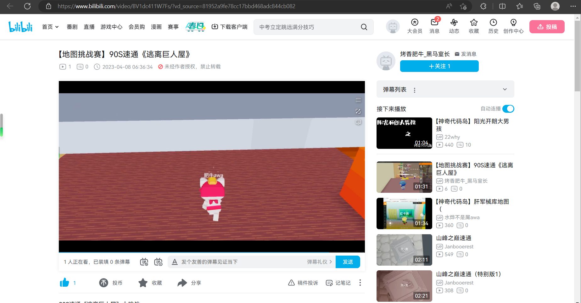The width and height of the screenshot is (581, 303).
Task: Click 发消息 link next to uploader
Action: pos(466,54)
